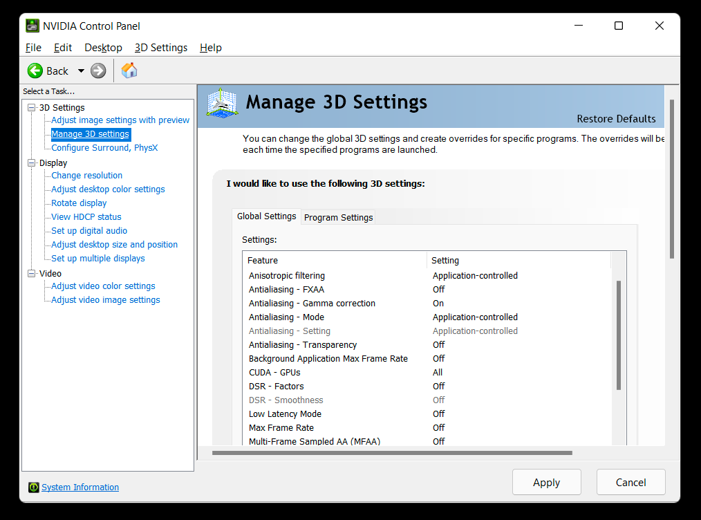Go to Home via house icon
Viewport: 701px width, 520px height.
[129, 71]
